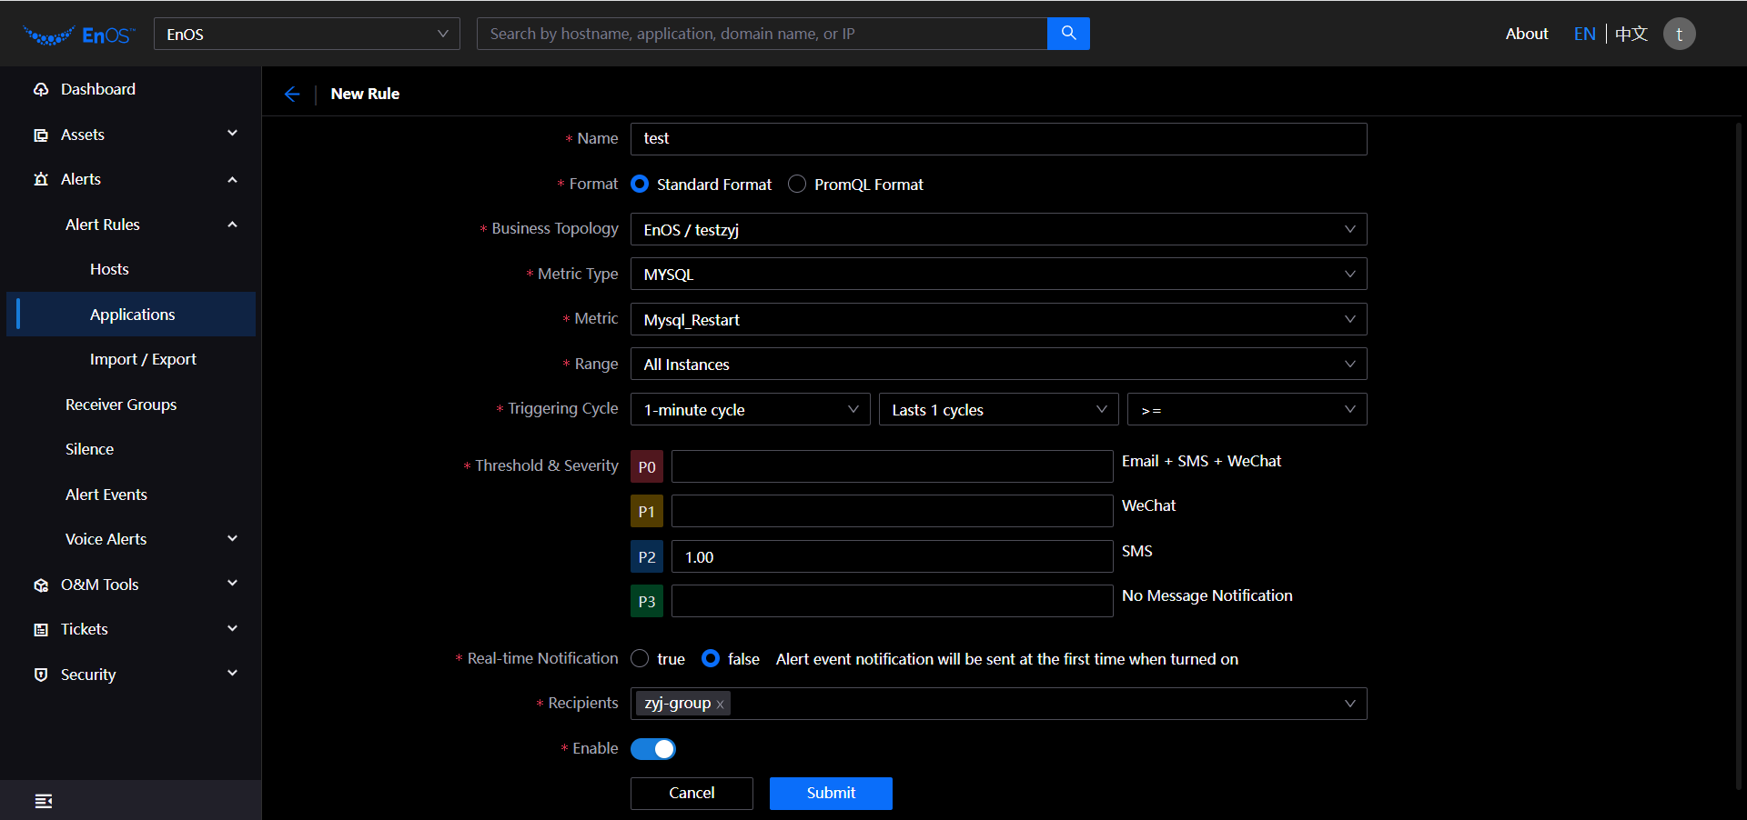Click the P0 threshold input
This screenshot has width=1747, height=820.
(892, 466)
